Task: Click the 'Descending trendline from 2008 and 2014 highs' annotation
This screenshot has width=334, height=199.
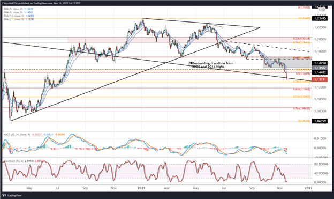Action: click(x=212, y=65)
